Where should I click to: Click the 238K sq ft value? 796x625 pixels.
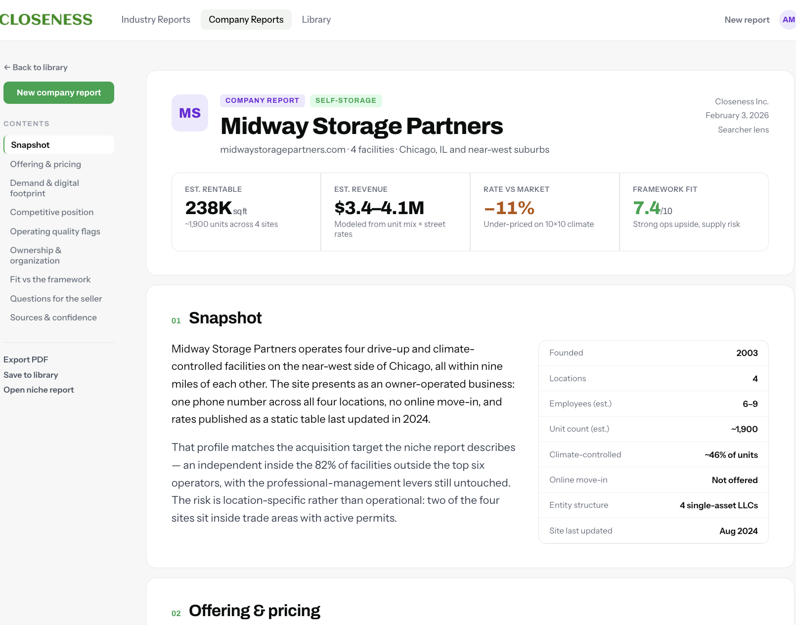point(216,208)
